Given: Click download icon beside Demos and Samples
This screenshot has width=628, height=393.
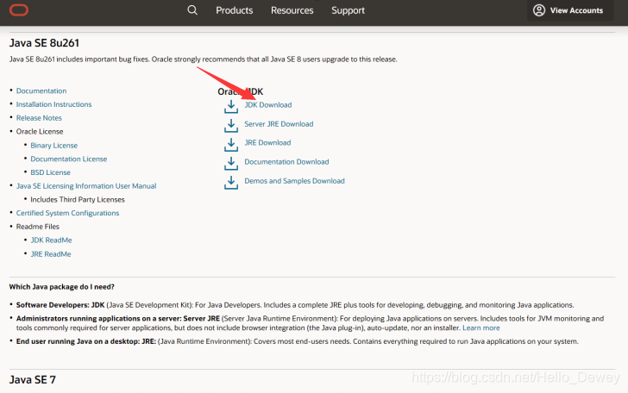Looking at the screenshot, I should point(231,183).
